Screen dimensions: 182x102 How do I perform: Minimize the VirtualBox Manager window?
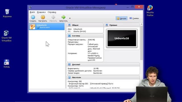pos(128,7)
